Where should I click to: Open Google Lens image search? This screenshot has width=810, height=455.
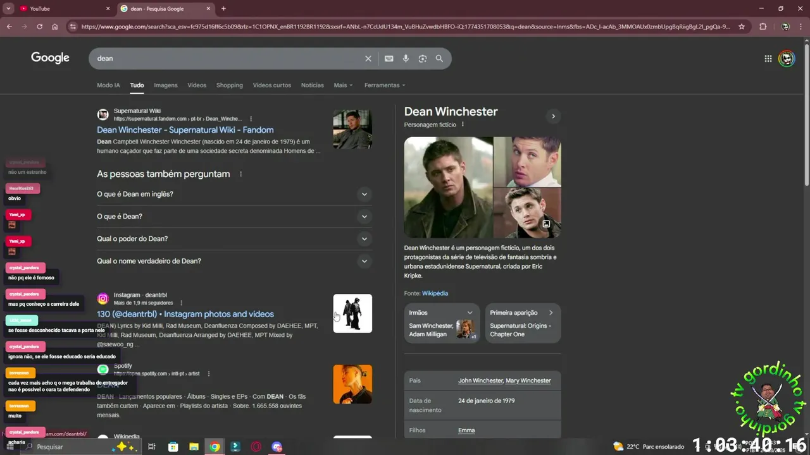(x=423, y=58)
